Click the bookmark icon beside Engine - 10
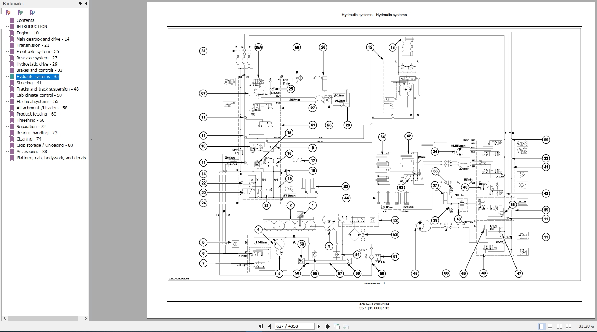Screen dimensions: 597x332 coord(12,33)
